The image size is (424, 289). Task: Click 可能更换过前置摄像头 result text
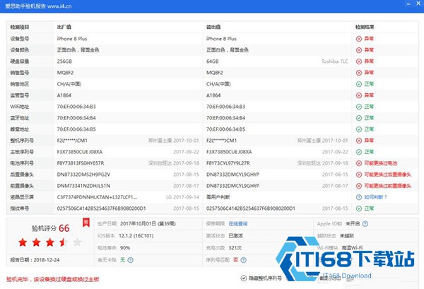click(387, 186)
